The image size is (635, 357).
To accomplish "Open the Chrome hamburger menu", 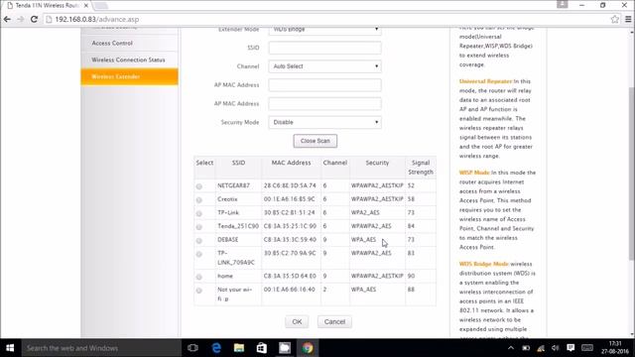I will pos(628,19).
